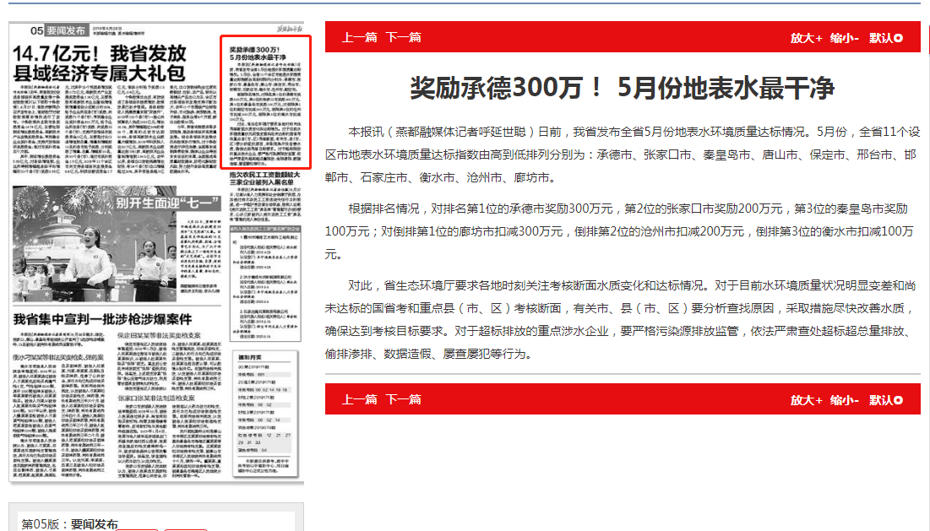Open 下一篇 from the bottom bar

click(x=403, y=399)
